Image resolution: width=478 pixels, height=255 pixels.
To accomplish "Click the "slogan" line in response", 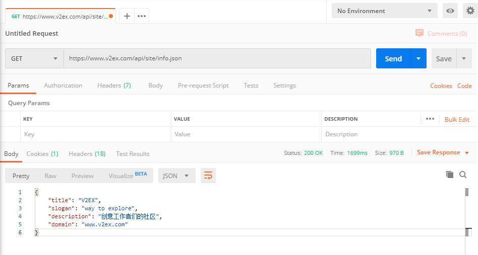I will [x=93, y=208].
